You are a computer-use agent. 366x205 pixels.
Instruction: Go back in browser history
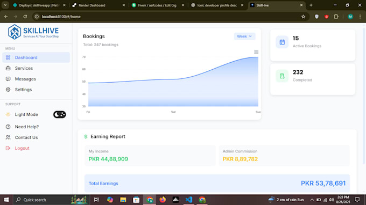tap(6, 17)
